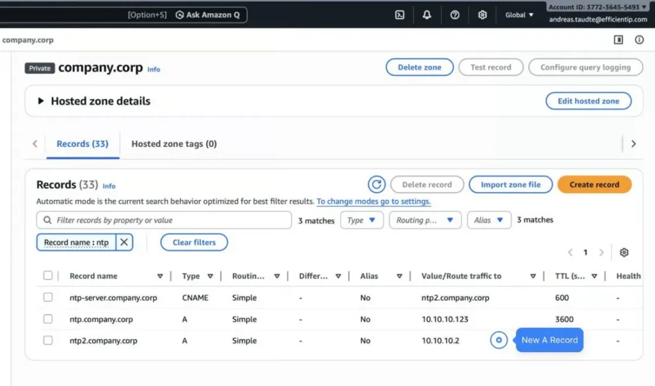Image resolution: width=655 pixels, height=386 pixels.
Task: Click the Delete record button
Action: click(427, 185)
